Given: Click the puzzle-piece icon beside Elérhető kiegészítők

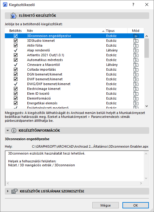Looking at the screenshot, I should tap(14, 16).
